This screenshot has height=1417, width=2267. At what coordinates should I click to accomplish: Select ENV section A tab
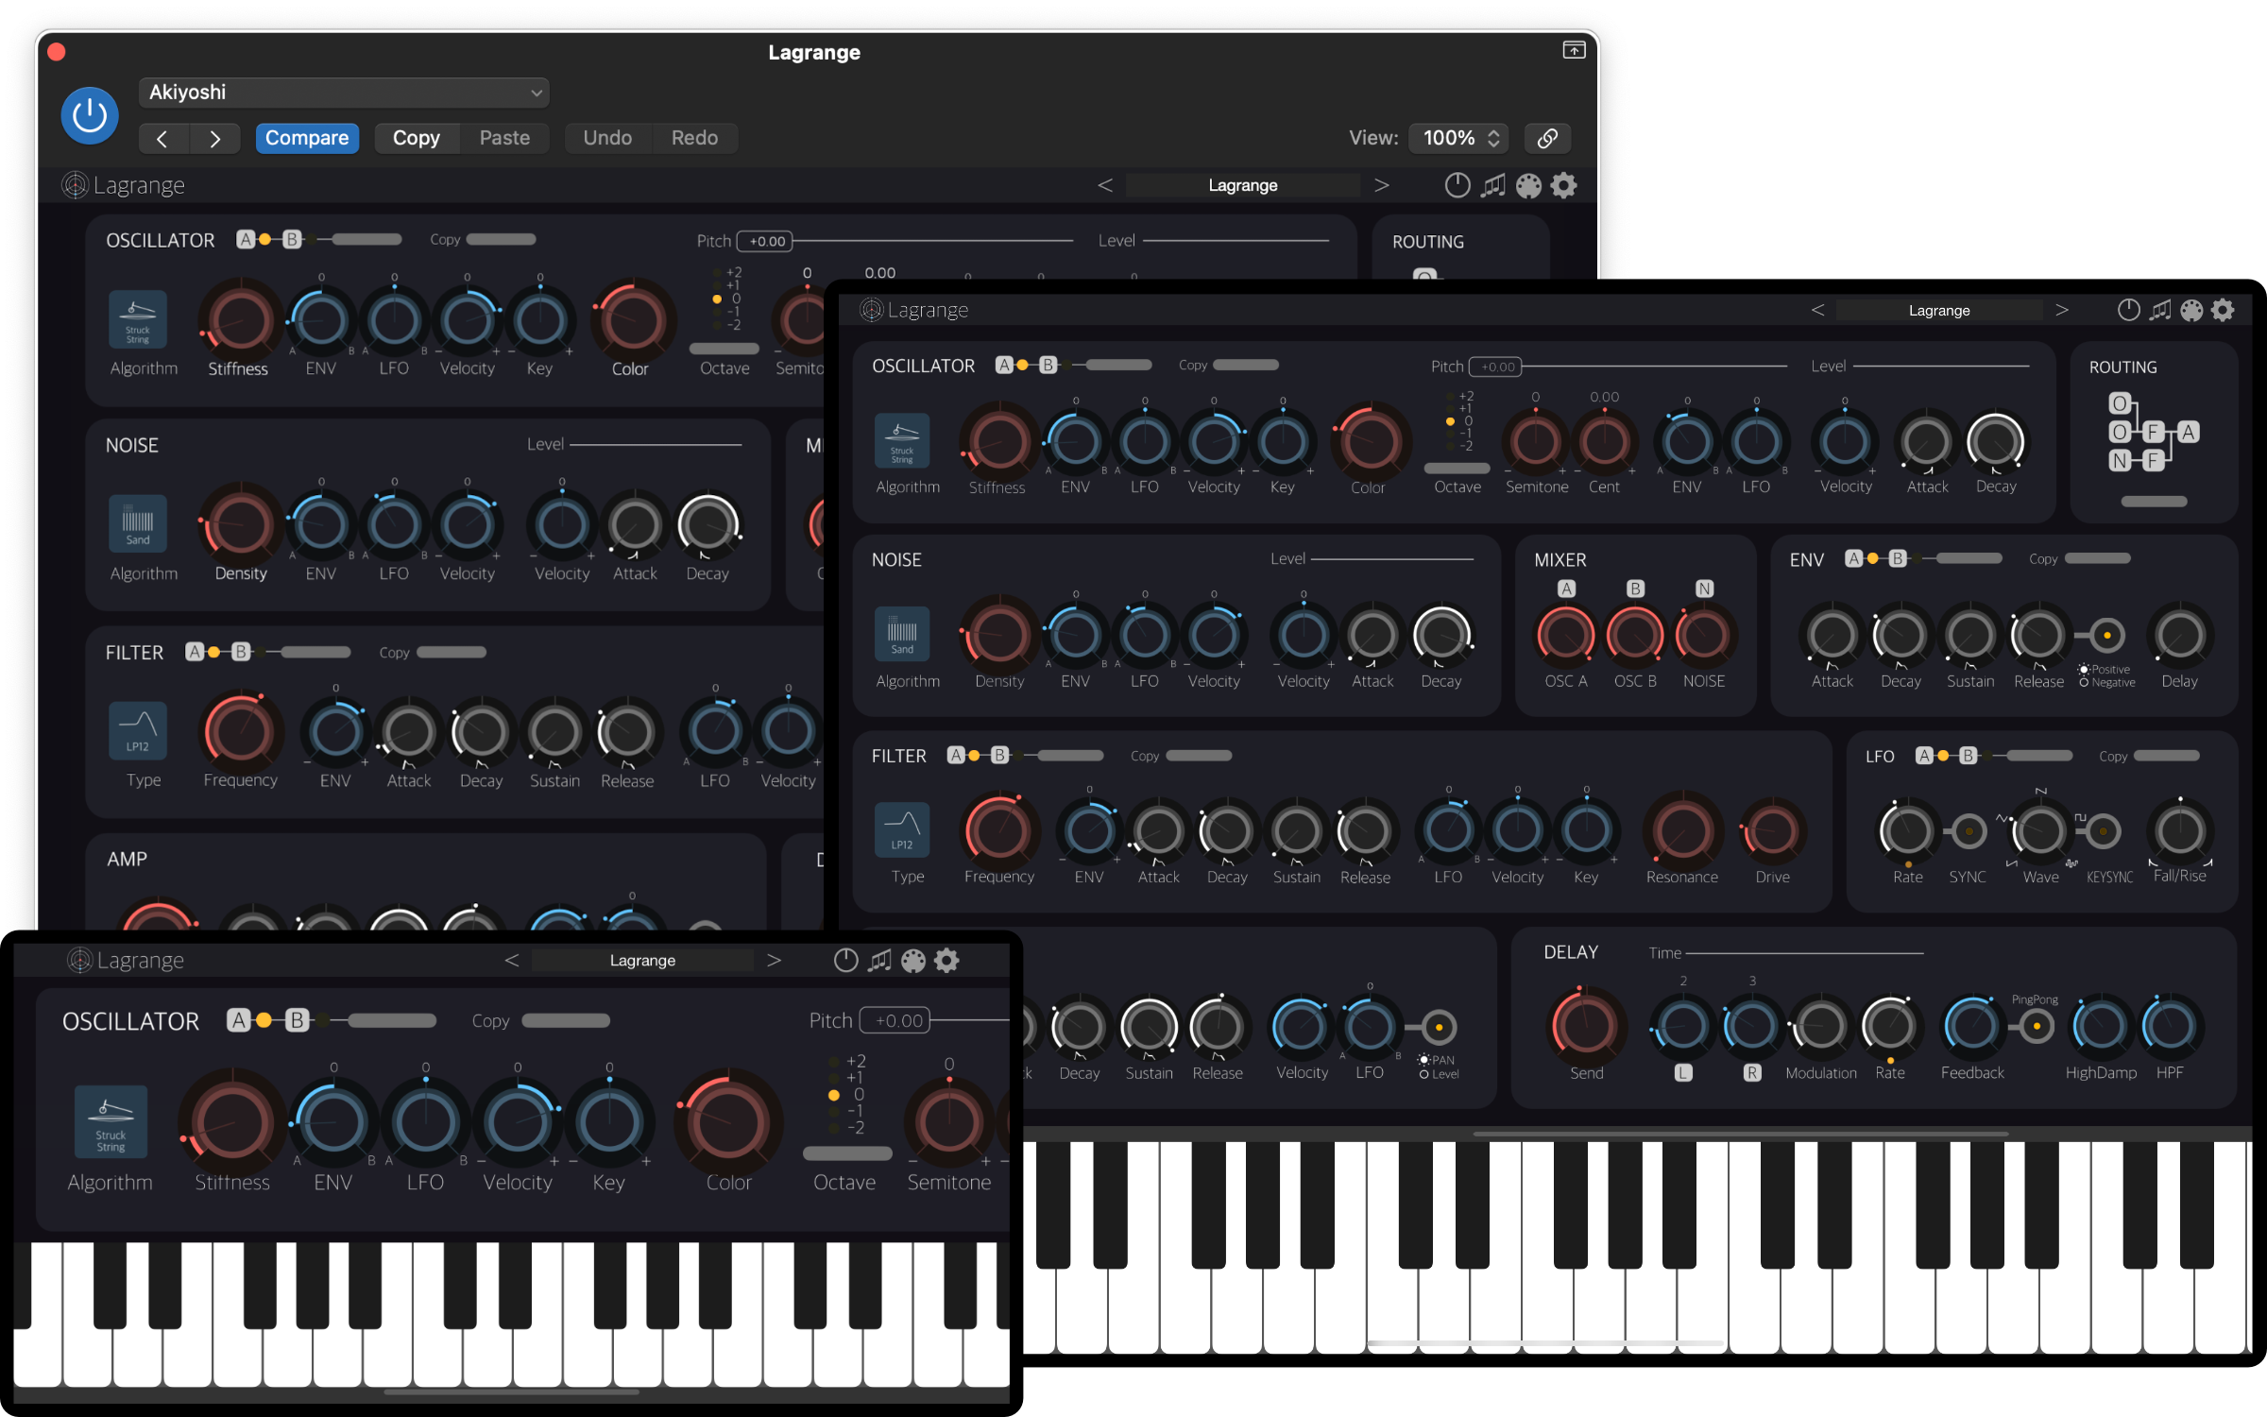point(1853,558)
